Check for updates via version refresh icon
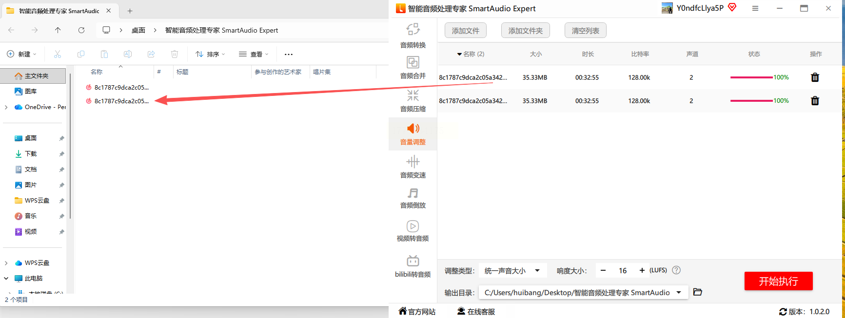 [783, 312]
